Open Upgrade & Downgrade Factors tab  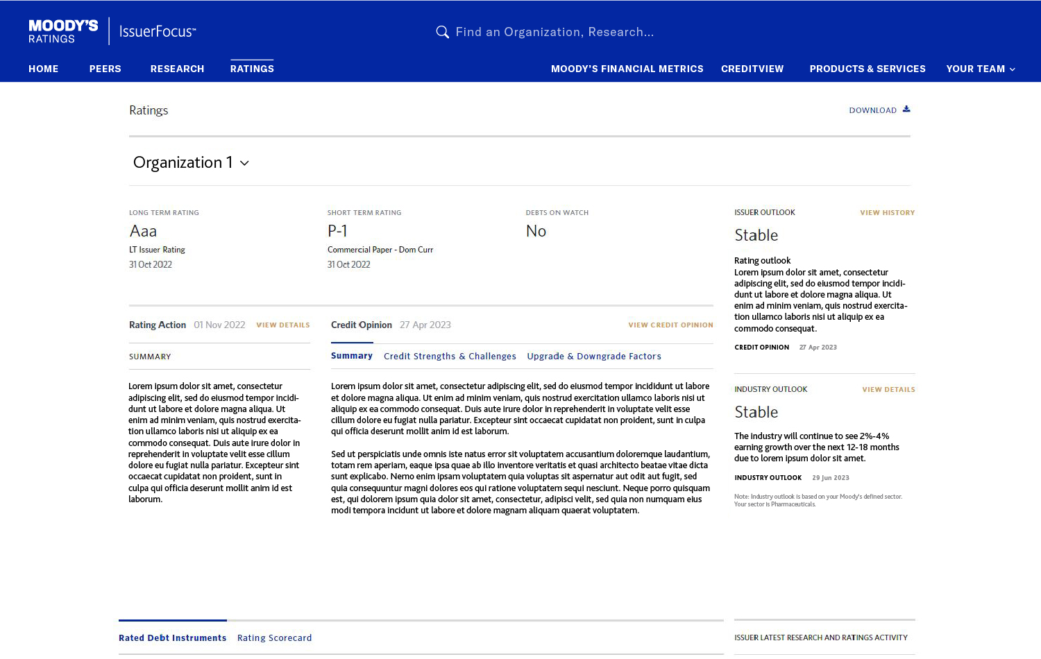[594, 357]
